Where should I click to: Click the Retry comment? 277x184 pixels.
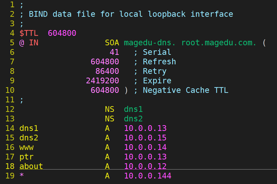tap(155, 71)
